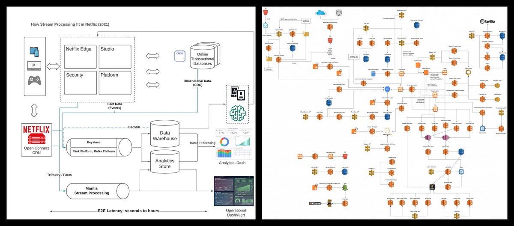Click the Data Warehouse cylinder
Viewport: 514px width, 226px height.
[165, 135]
